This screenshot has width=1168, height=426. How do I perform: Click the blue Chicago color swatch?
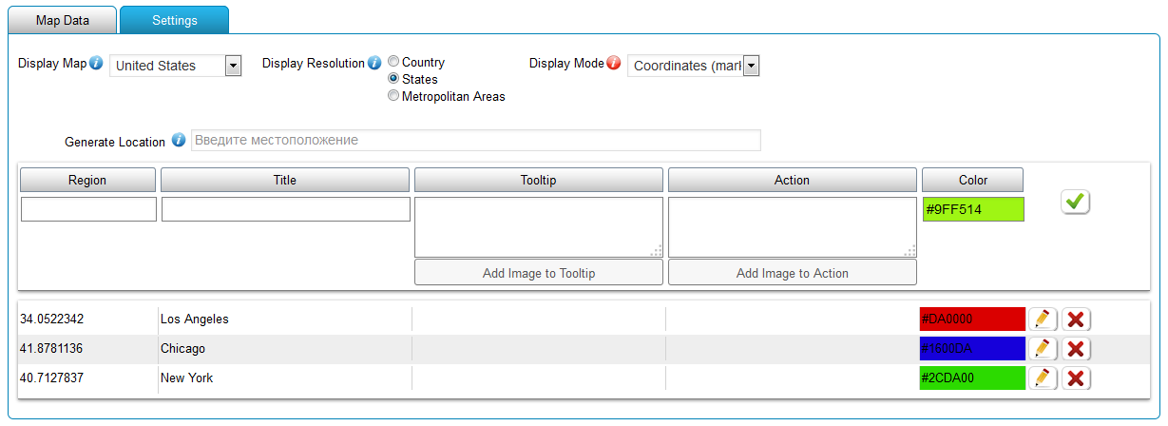click(x=972, y=349)
